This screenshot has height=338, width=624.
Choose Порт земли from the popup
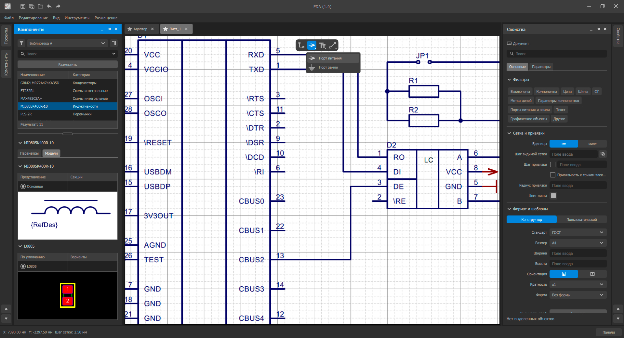333,67
